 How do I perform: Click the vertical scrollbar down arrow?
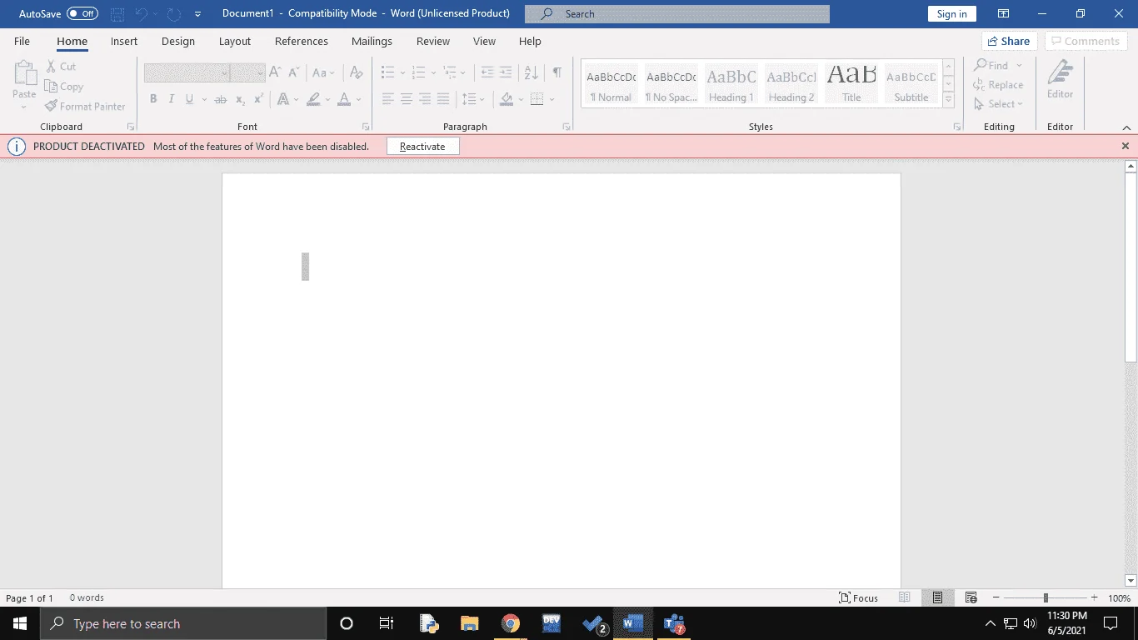(x=1131, y=581)
